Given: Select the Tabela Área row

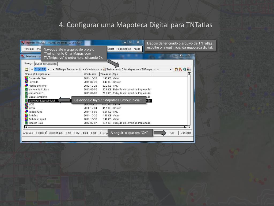Looking at the screenshot, I should 88,112.
